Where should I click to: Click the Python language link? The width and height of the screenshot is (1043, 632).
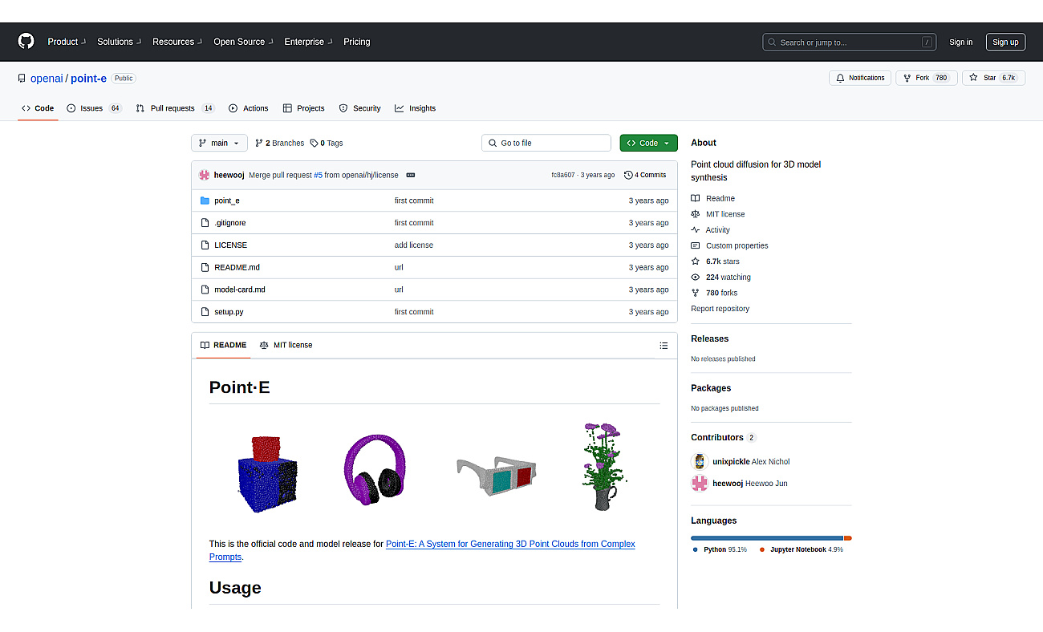[x=720, y=549]
